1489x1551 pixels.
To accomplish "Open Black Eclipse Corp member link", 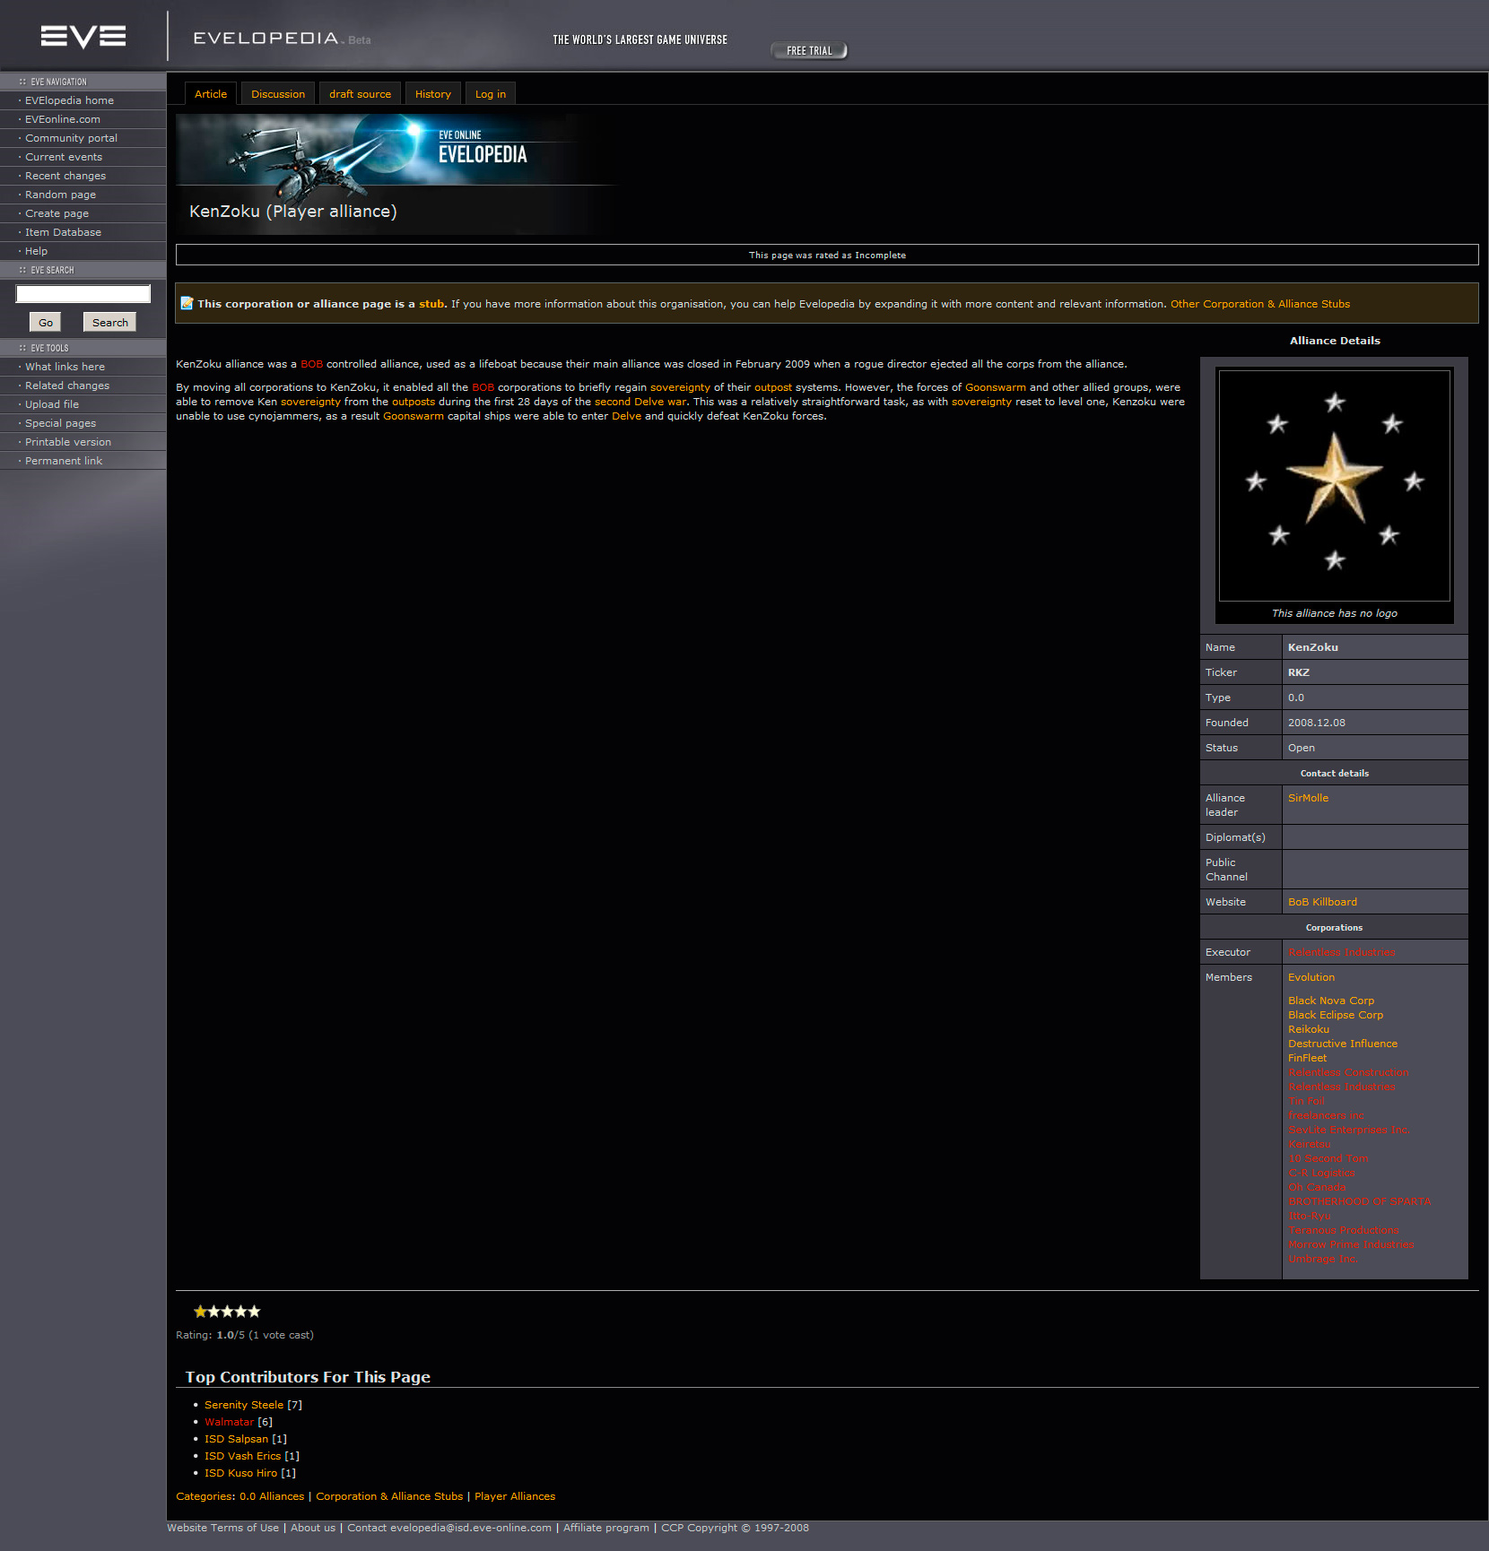I will tap(1336, 1015).
